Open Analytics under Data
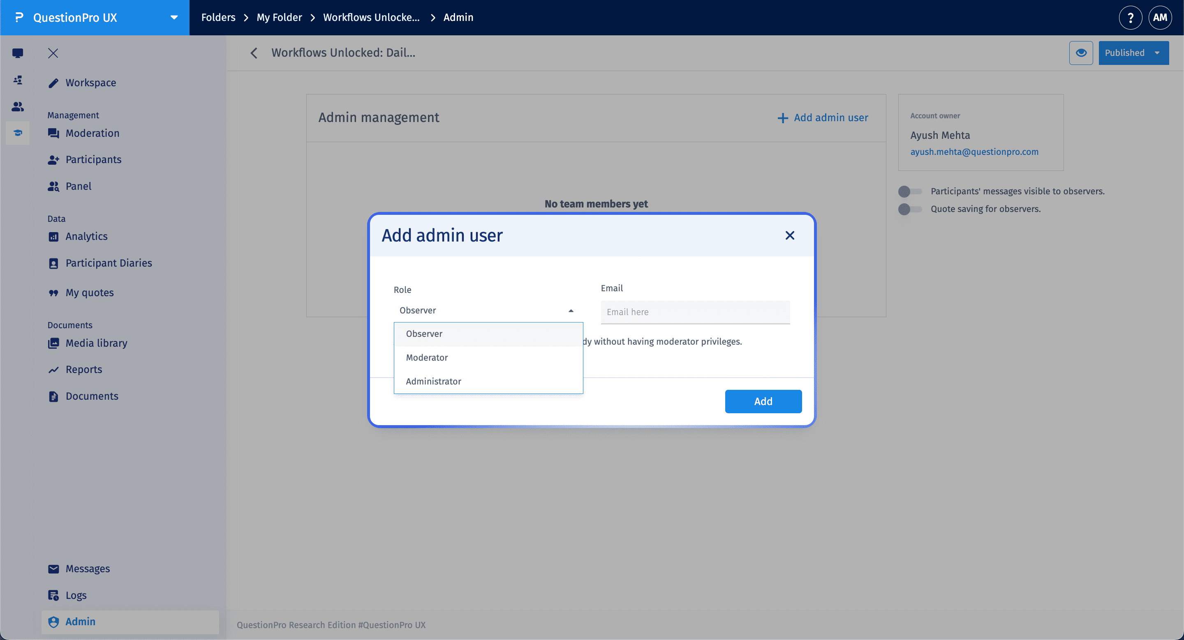The width and height of the screenshot is (1184, 640). point(86,236)
